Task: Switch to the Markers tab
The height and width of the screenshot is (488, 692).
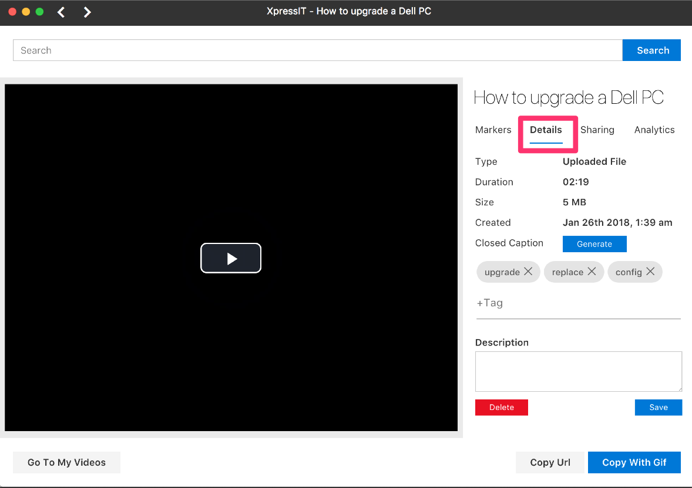Action: pyautogui.click(x=493, y=130)
